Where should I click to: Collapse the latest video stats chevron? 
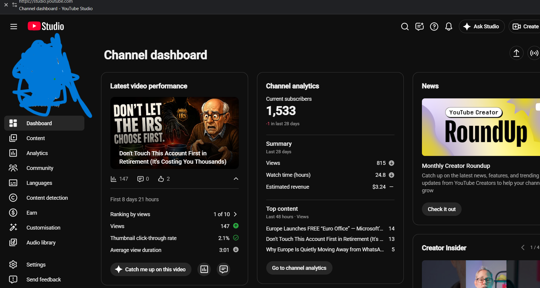[236, 179]
